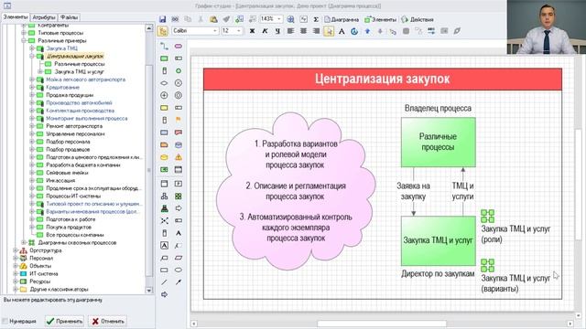Image resolution: width=586 pixels, height=329 pixels.
Task: Select the block arrow shape in palette
Action: tap(179, 208)
